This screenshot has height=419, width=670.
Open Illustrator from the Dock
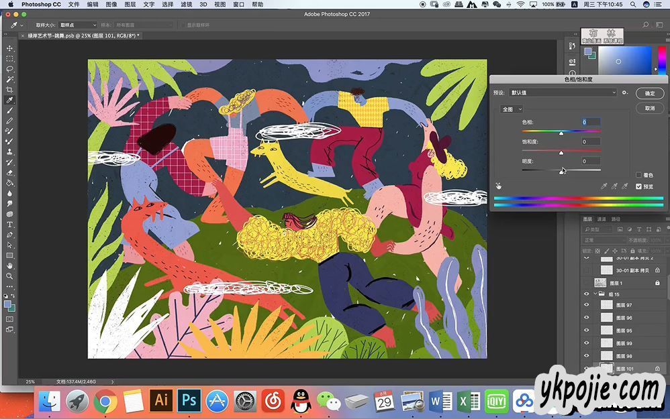tap(161, 401)
